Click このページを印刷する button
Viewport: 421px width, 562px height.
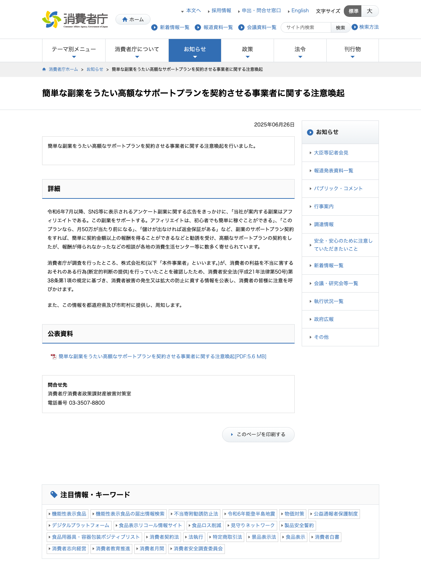(258, 434)
